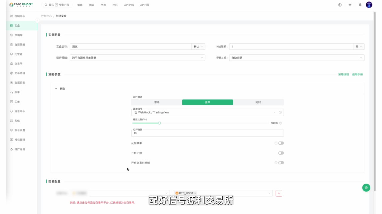The height and width of the screenshot is (214, 382).
Task: Click the 交易终端 sidebar icon
Action: [12, 73]
